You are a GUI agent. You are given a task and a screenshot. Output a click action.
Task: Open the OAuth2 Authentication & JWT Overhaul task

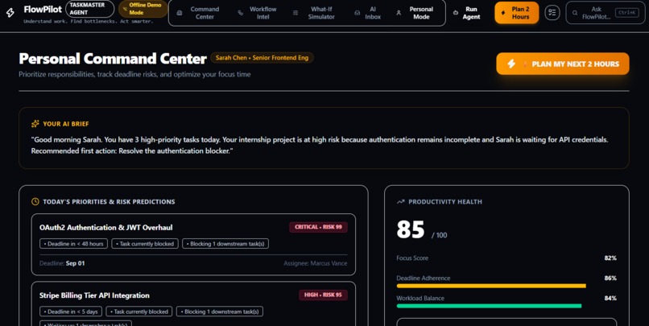193,245
